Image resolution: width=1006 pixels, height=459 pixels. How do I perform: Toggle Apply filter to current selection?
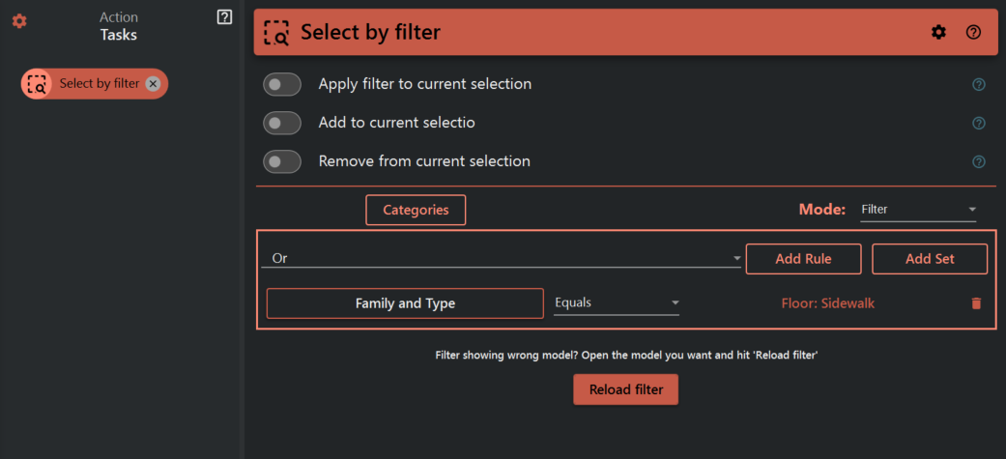tap(281, 84)
